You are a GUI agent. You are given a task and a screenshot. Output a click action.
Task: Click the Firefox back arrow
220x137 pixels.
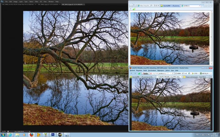(131, 73)
